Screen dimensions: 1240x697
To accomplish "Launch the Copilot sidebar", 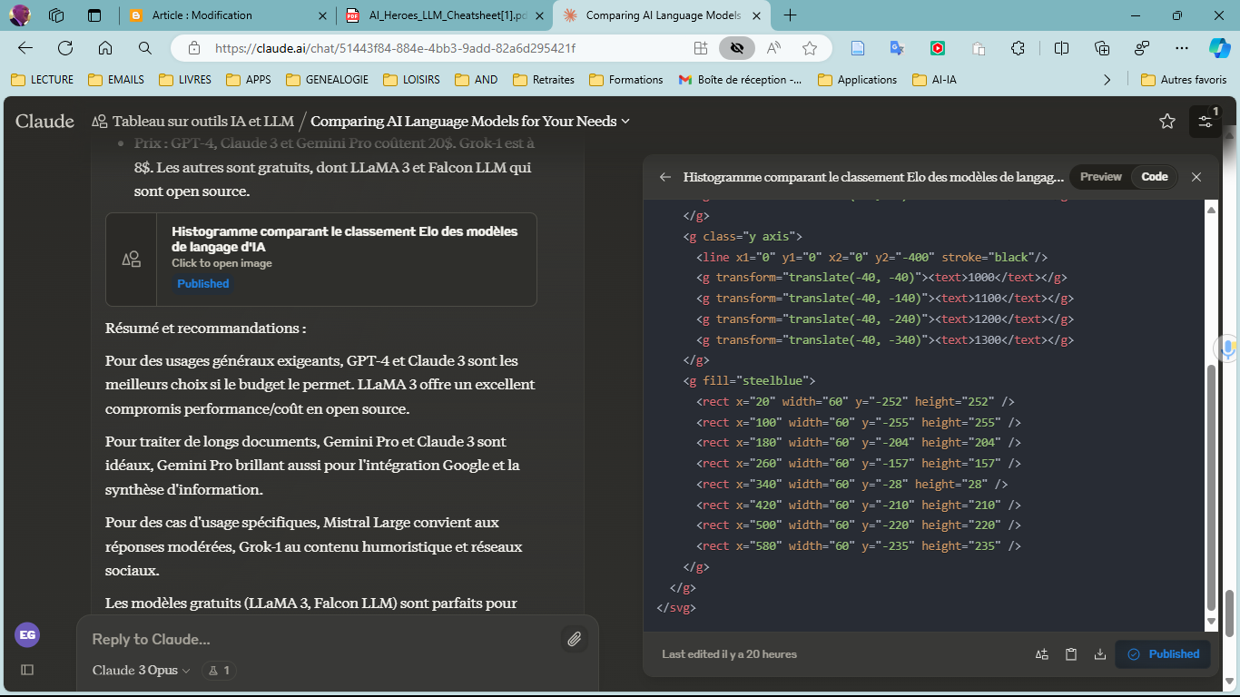I will coord(1219,48).
